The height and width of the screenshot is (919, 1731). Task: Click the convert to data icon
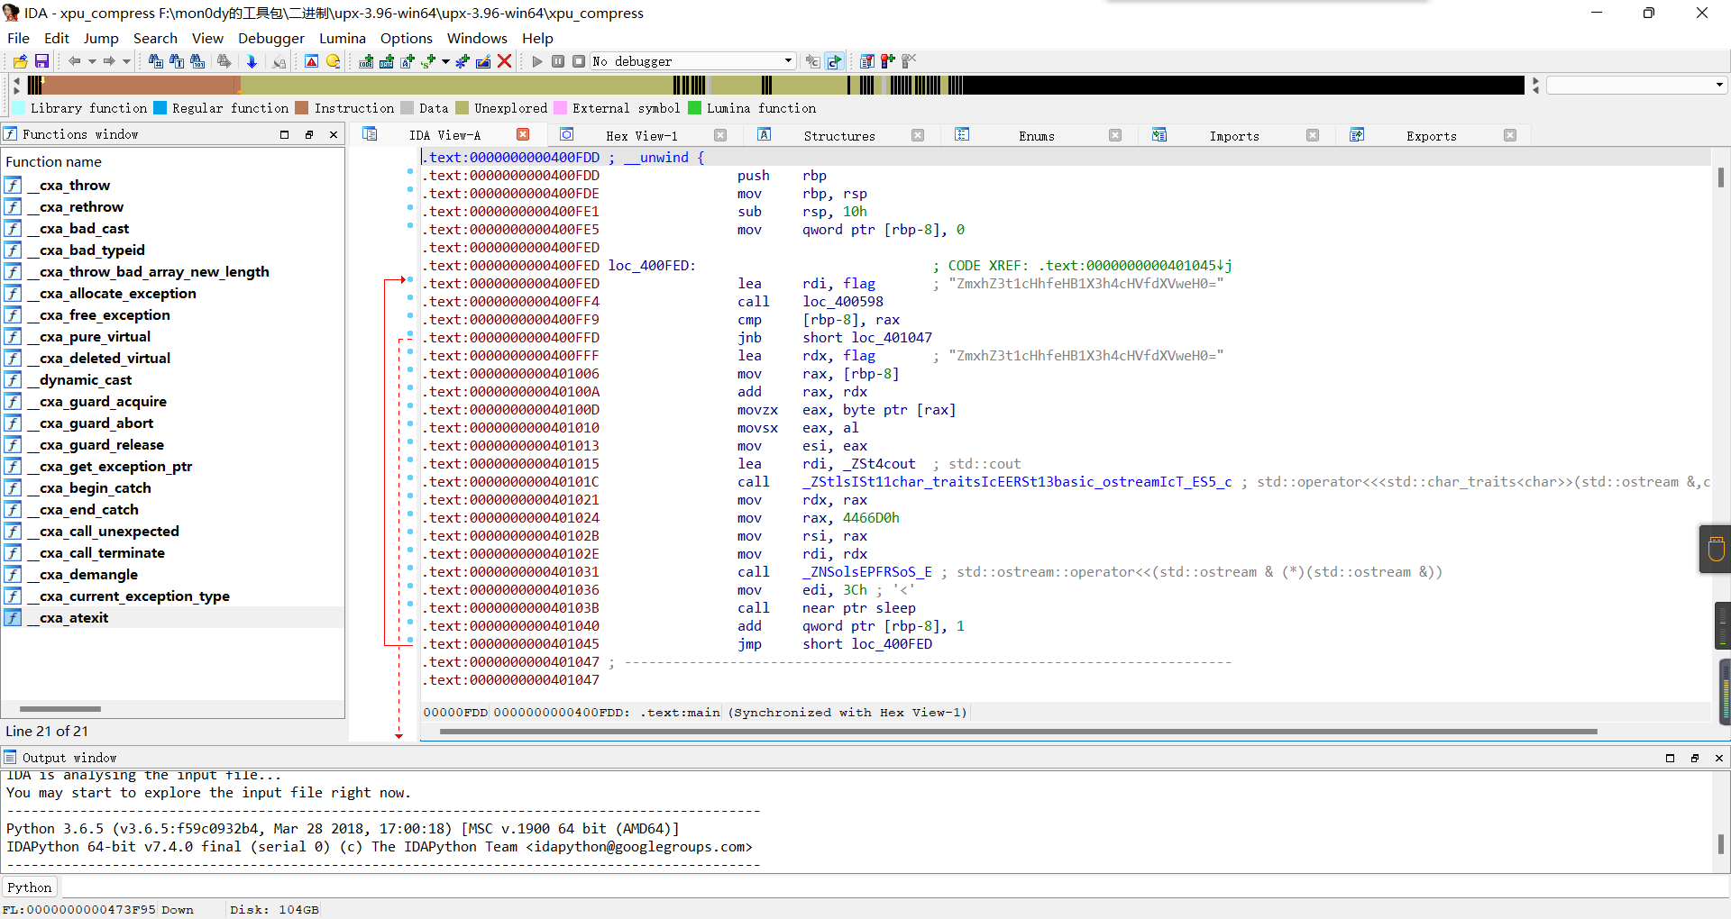(387, 61)
